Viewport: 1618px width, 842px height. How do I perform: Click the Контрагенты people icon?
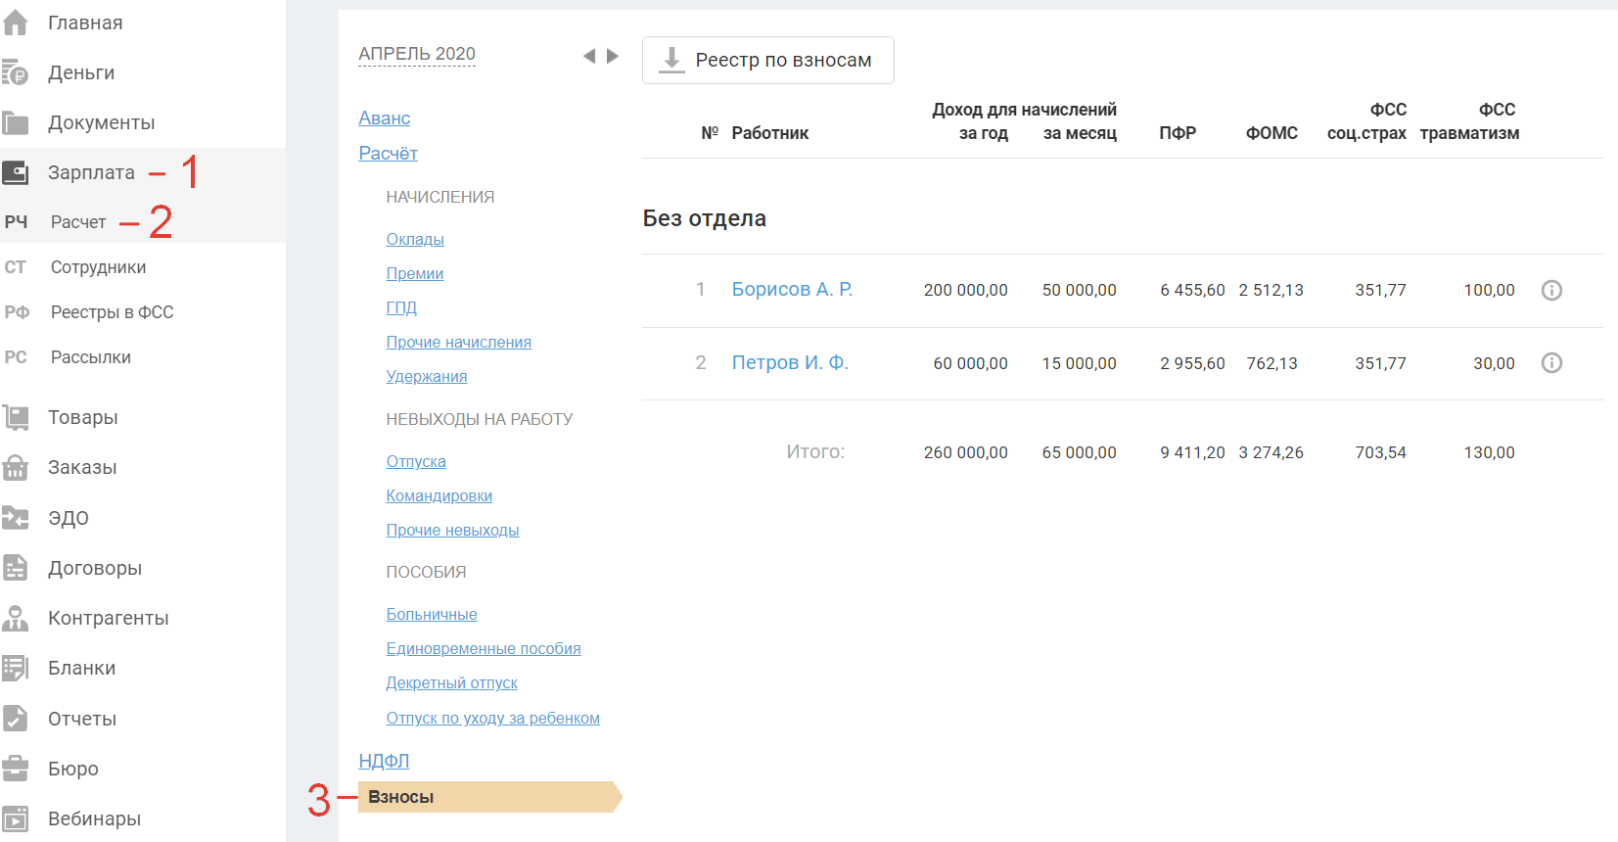click(x=16, y=618)
